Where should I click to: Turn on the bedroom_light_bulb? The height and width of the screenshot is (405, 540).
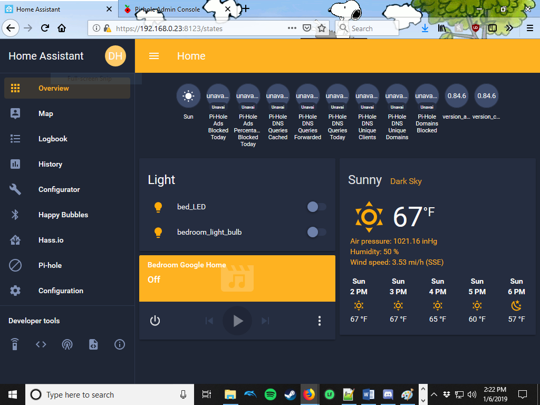click(316, 232)
